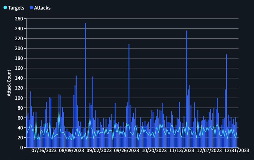The height and width of the screenshot is (160, 254).
Task: Select the 09/02/2023 date label
Action: click(x=99, y=151)
